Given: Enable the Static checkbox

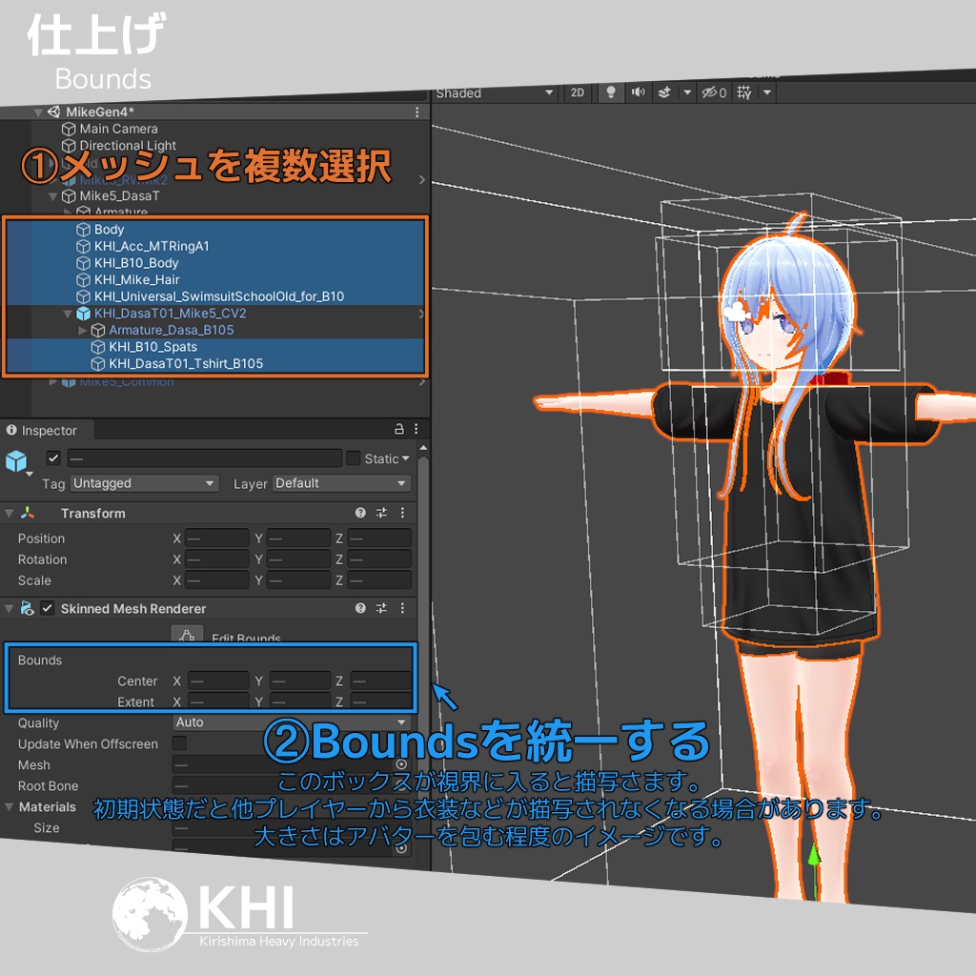Looking at the screenshot, I should pos(354,458).
